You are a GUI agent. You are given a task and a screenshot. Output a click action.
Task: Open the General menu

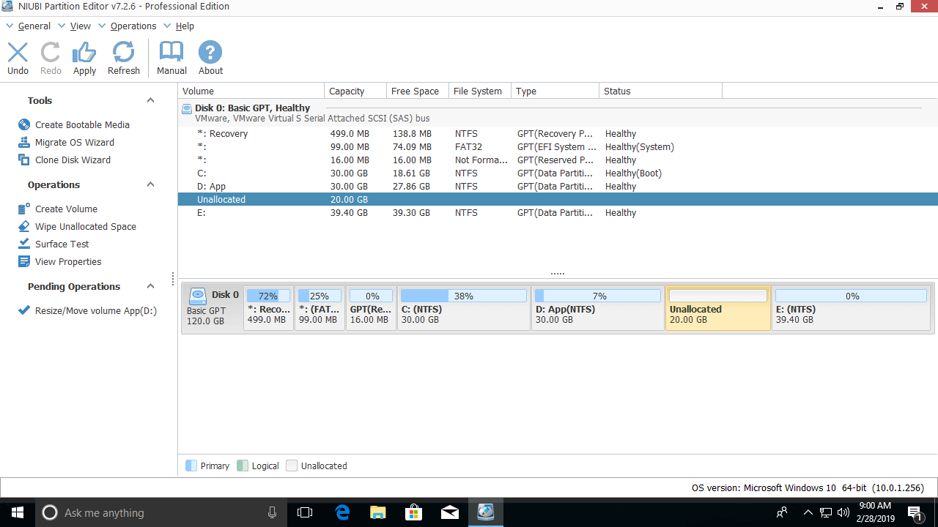point(34,26)
